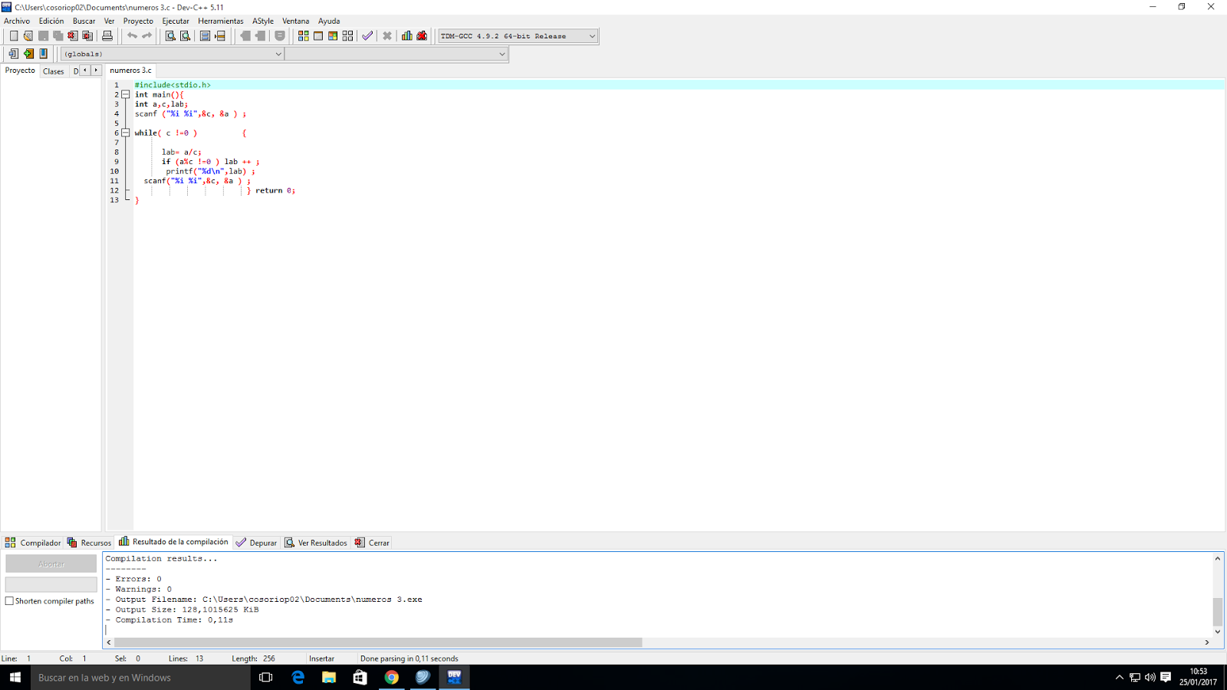Viewport: 1227px width, 690px height.
Task: Click the Indent toolbar icon
Action: coord(260,36)
